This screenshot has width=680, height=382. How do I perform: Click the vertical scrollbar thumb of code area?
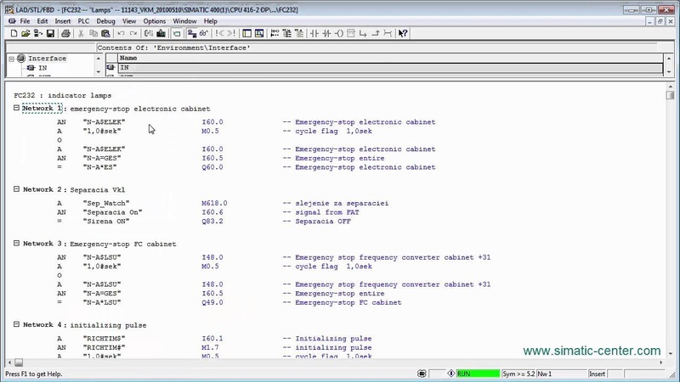click(x=671, y=95)
